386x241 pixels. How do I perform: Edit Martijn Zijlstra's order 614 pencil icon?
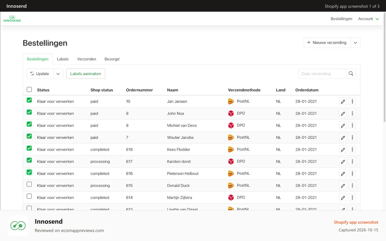click(x=343, y=198)
